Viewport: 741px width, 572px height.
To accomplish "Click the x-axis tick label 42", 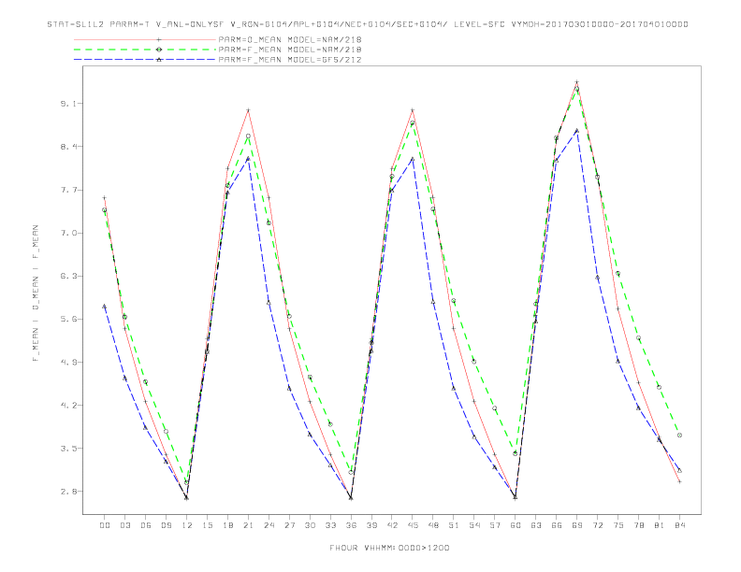I will pos(392,525).
